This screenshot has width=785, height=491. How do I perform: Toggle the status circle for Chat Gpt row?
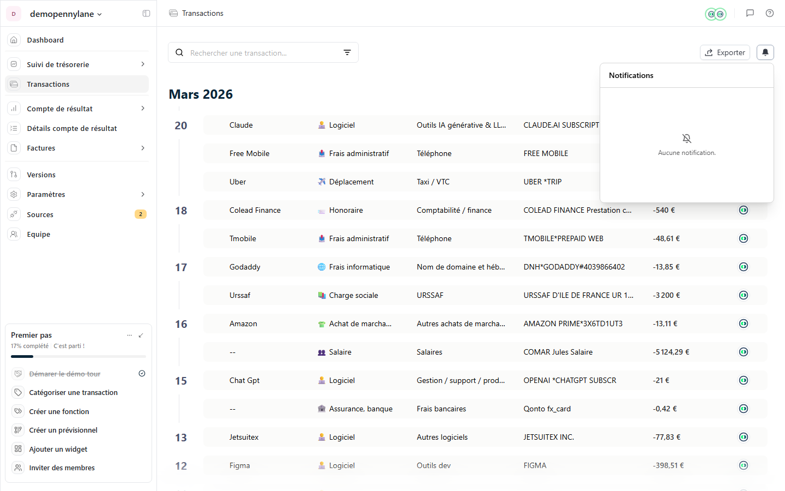(744, 380)
